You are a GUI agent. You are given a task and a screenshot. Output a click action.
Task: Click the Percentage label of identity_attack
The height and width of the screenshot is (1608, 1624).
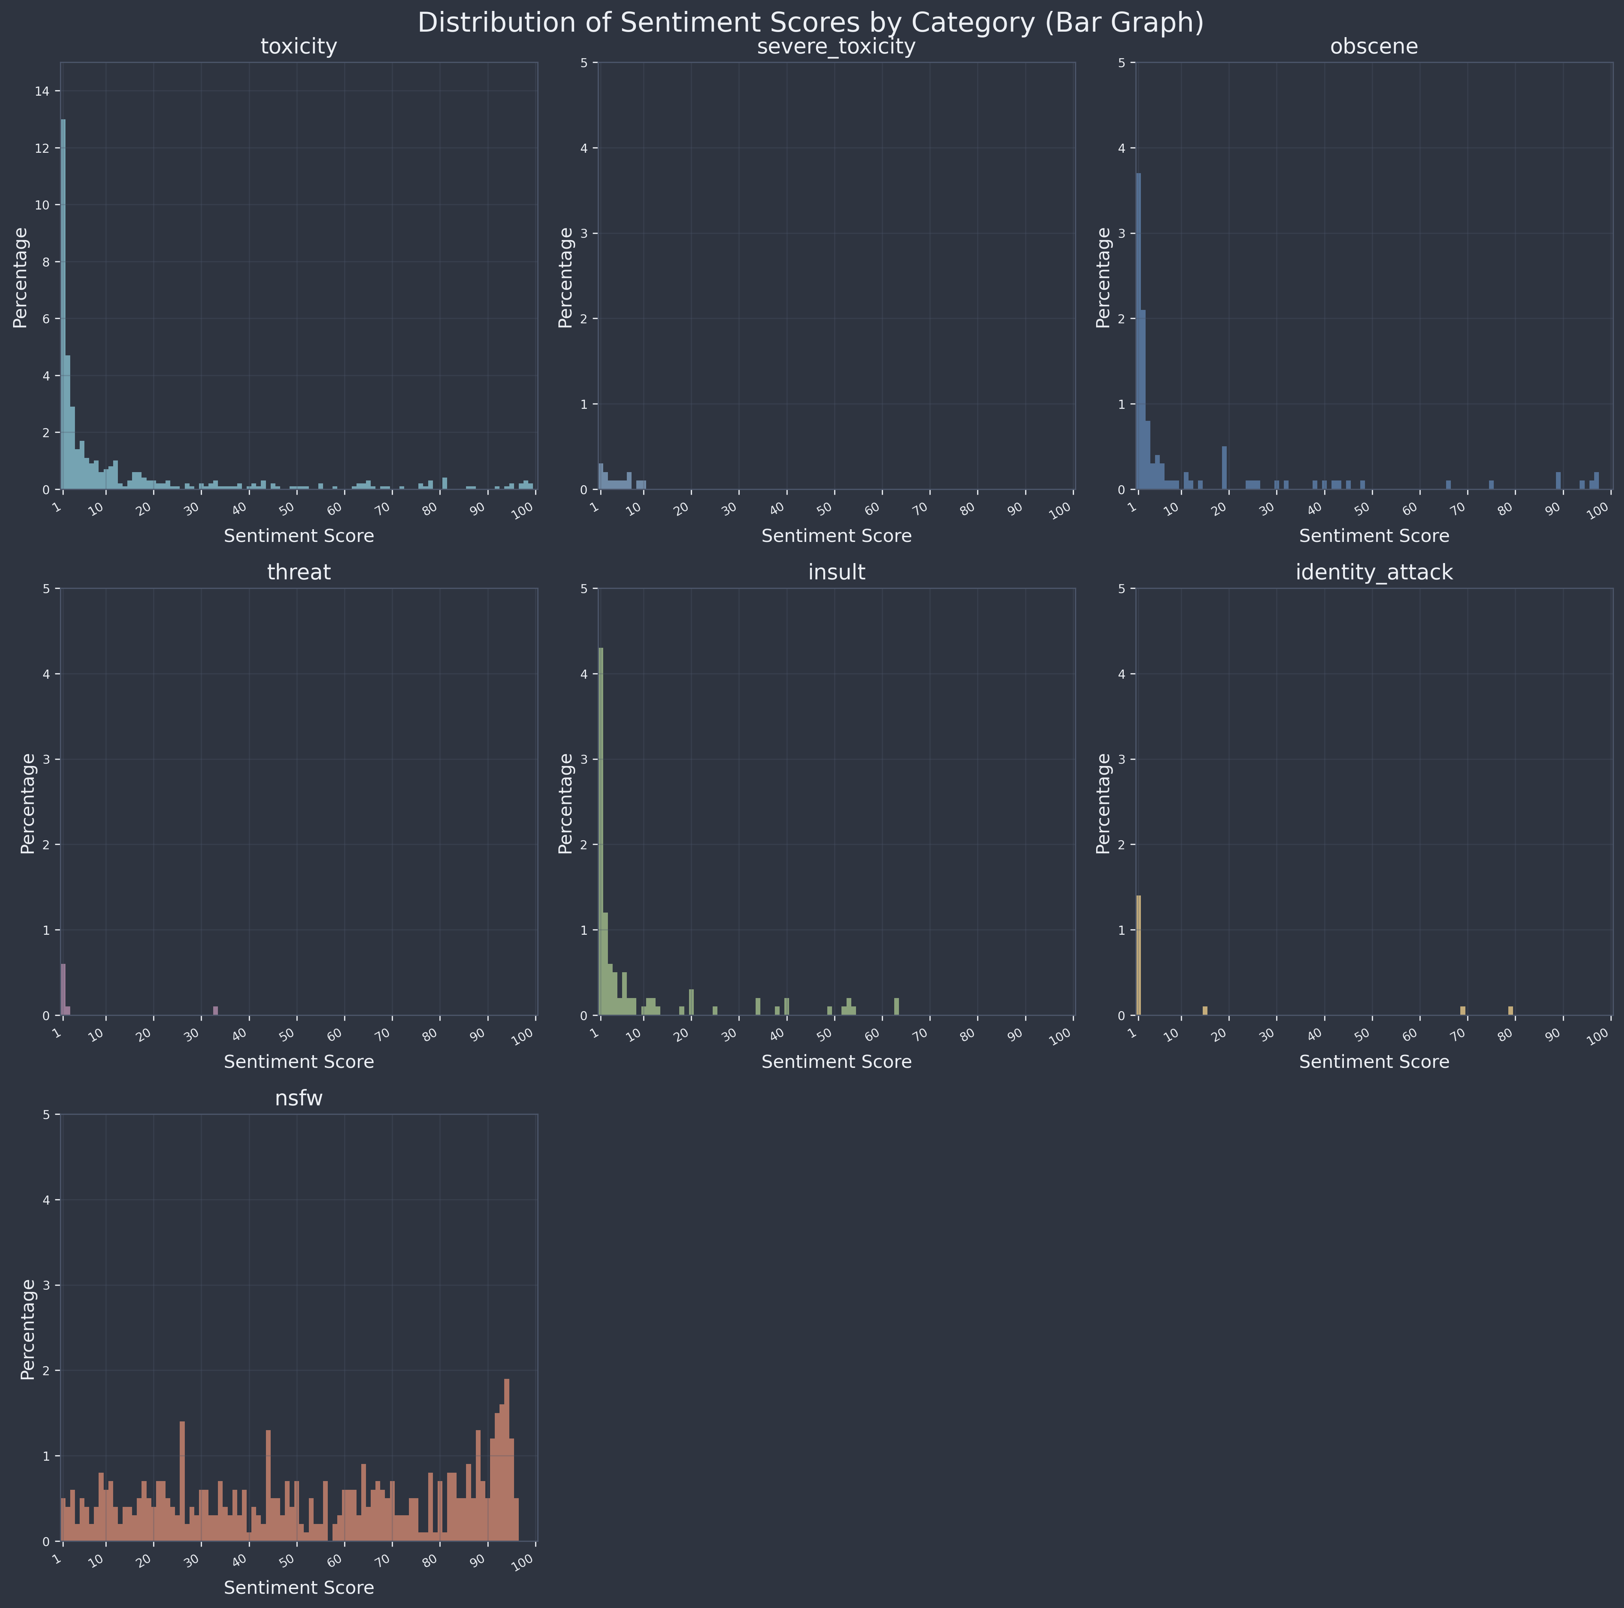[x=1104, y=803]
